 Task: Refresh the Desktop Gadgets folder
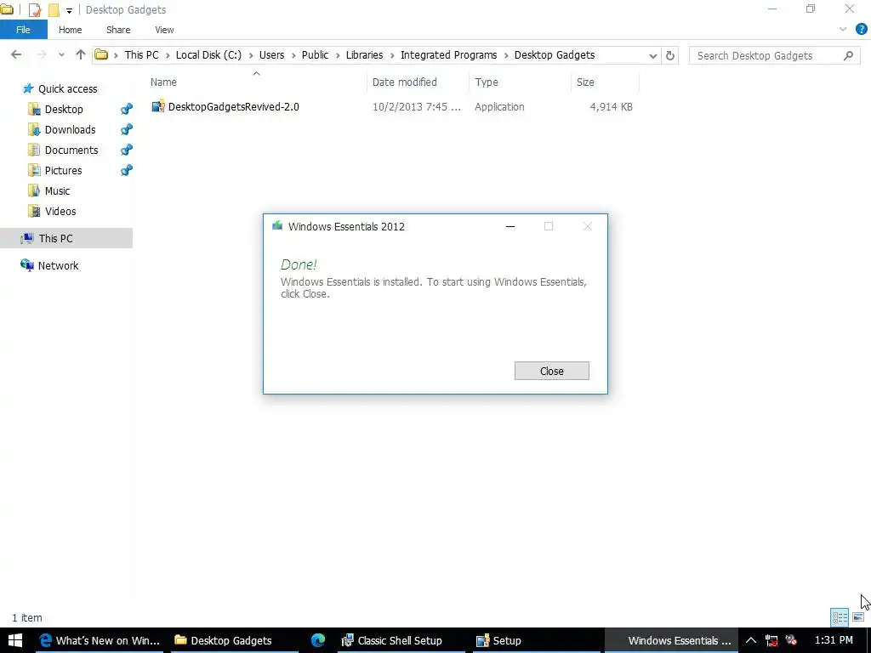[670, 55]
